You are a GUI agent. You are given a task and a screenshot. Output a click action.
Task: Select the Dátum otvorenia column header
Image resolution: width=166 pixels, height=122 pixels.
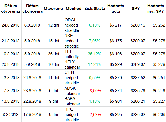tap(11, 8)
